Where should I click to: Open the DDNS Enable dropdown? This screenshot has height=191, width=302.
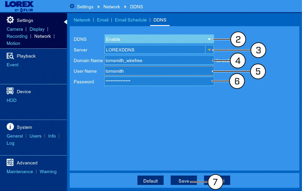[x=159, y=39]
